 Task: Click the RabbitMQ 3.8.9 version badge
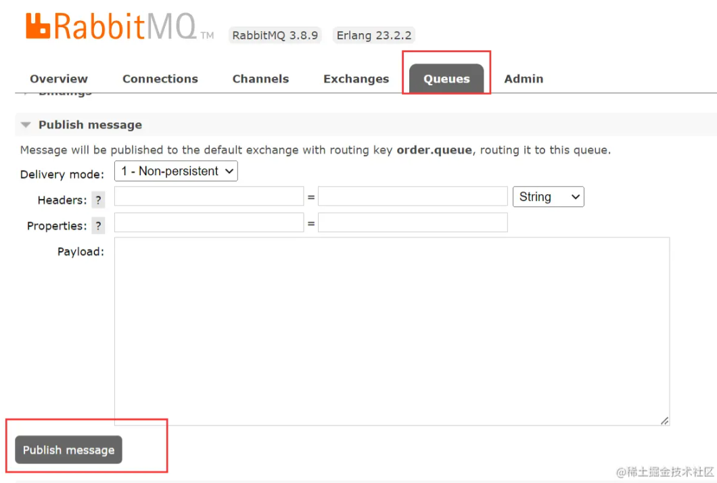275,35
